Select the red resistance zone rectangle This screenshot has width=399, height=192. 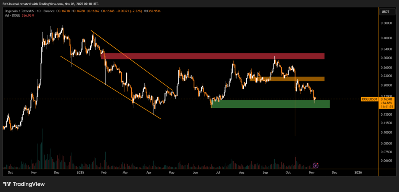(x=212, y=56)
